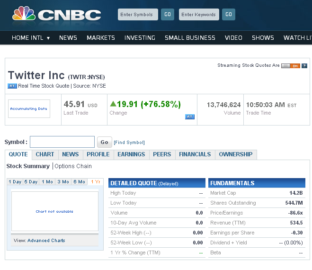Click the RT badge in the Change cell
This screenshot has height=270, width=312.
(x=190, y=117)
